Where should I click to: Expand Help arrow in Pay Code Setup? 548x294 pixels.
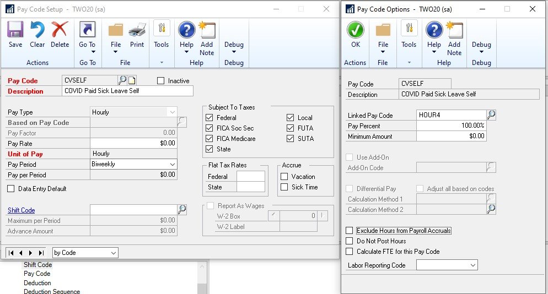coord(186,52)
